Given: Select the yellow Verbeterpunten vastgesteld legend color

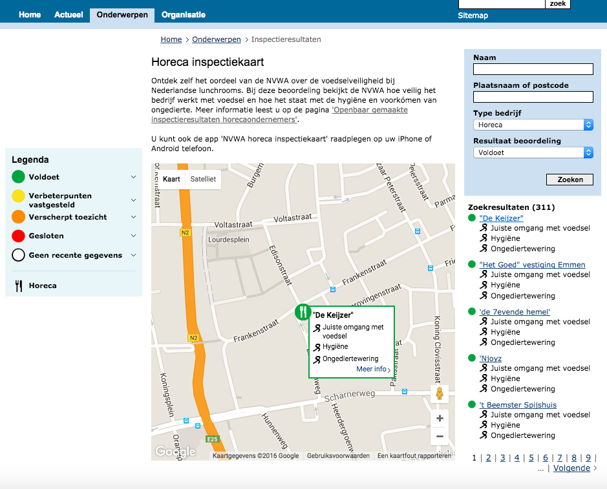Looking at the screenshot, I should (18, 196).
